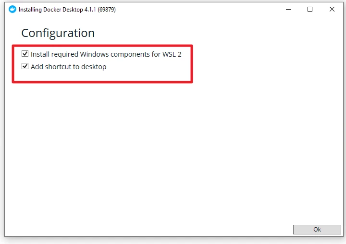Uncheck Install required Windows components for WSL 2
The image size is (346, 244).
click(x=25, y=54)
